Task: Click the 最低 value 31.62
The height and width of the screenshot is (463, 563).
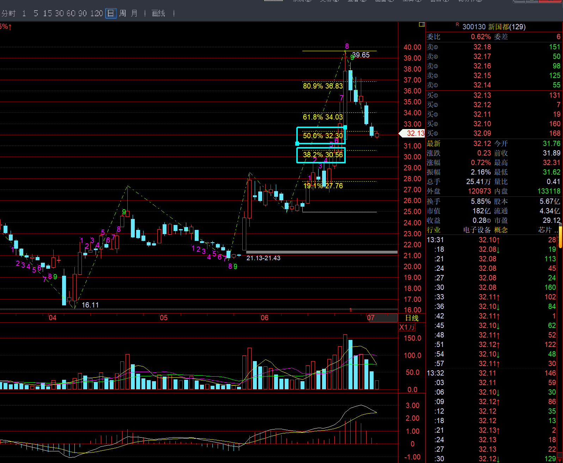Action: [552, 172]
